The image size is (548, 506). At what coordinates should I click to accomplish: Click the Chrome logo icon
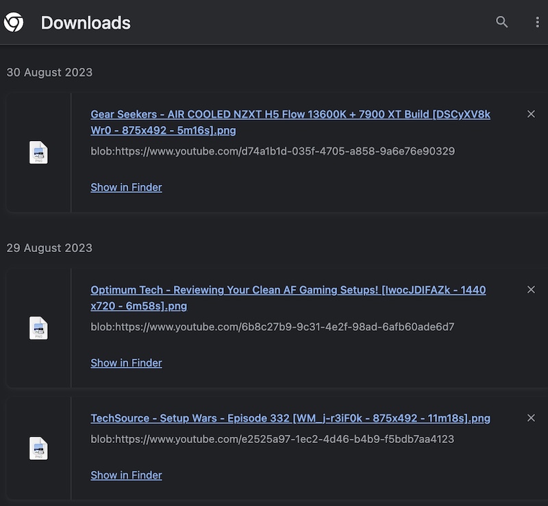point(14,22)
